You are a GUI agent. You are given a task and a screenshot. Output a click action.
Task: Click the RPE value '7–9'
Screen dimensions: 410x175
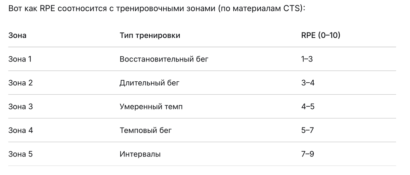point(307,154)
